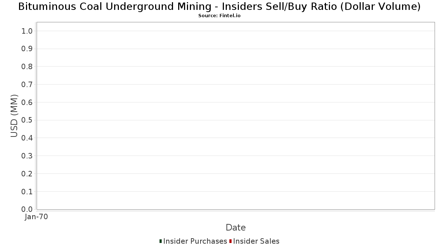This screenshot has height=247, width=439.
Task: Click the Date axis title
Action: click(x=236, y=228)
